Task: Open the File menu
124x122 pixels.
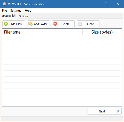Action: (4, 11)
